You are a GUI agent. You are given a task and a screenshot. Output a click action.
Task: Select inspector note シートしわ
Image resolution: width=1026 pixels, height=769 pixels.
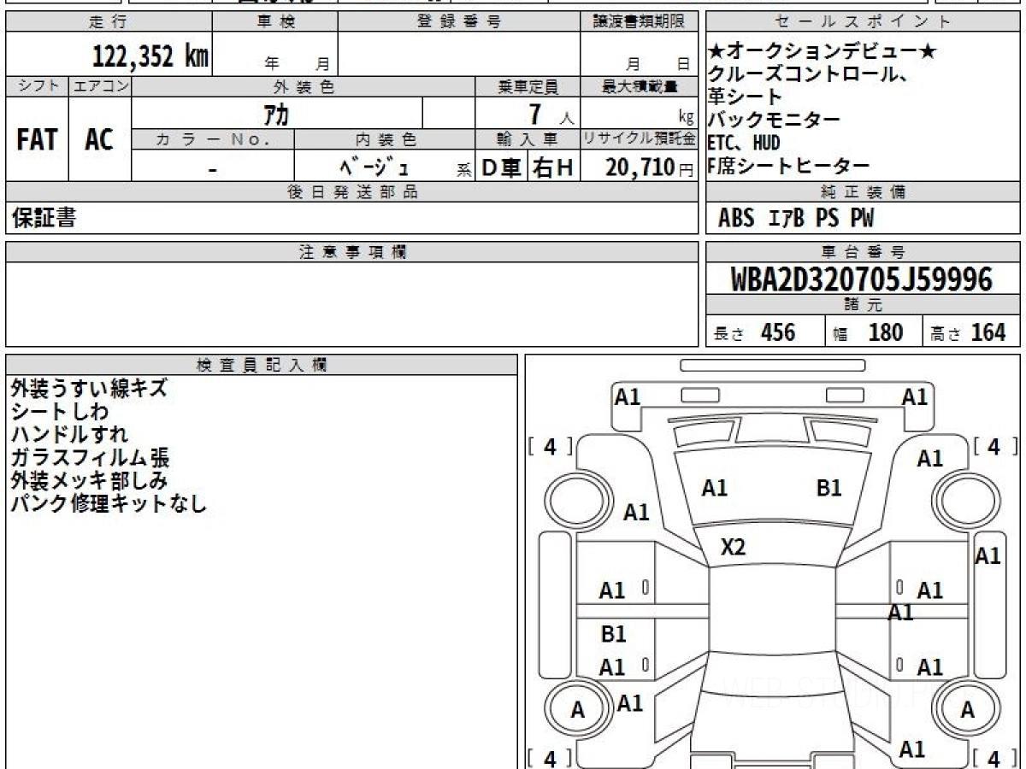coord(59,411)
